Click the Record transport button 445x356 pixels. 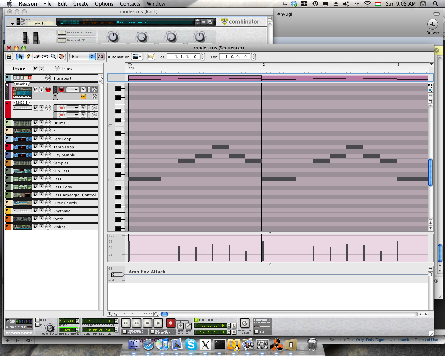tap(170, 323)
